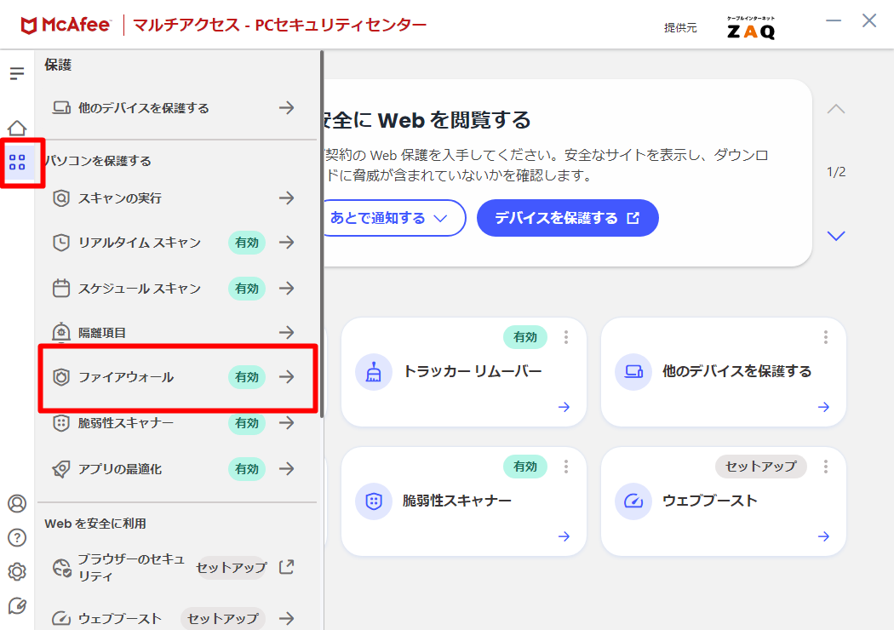Click the arrow link on the 他のデバイスを保護する card
Viewport: 894px width, 630px height.
[x=823, y=407]
